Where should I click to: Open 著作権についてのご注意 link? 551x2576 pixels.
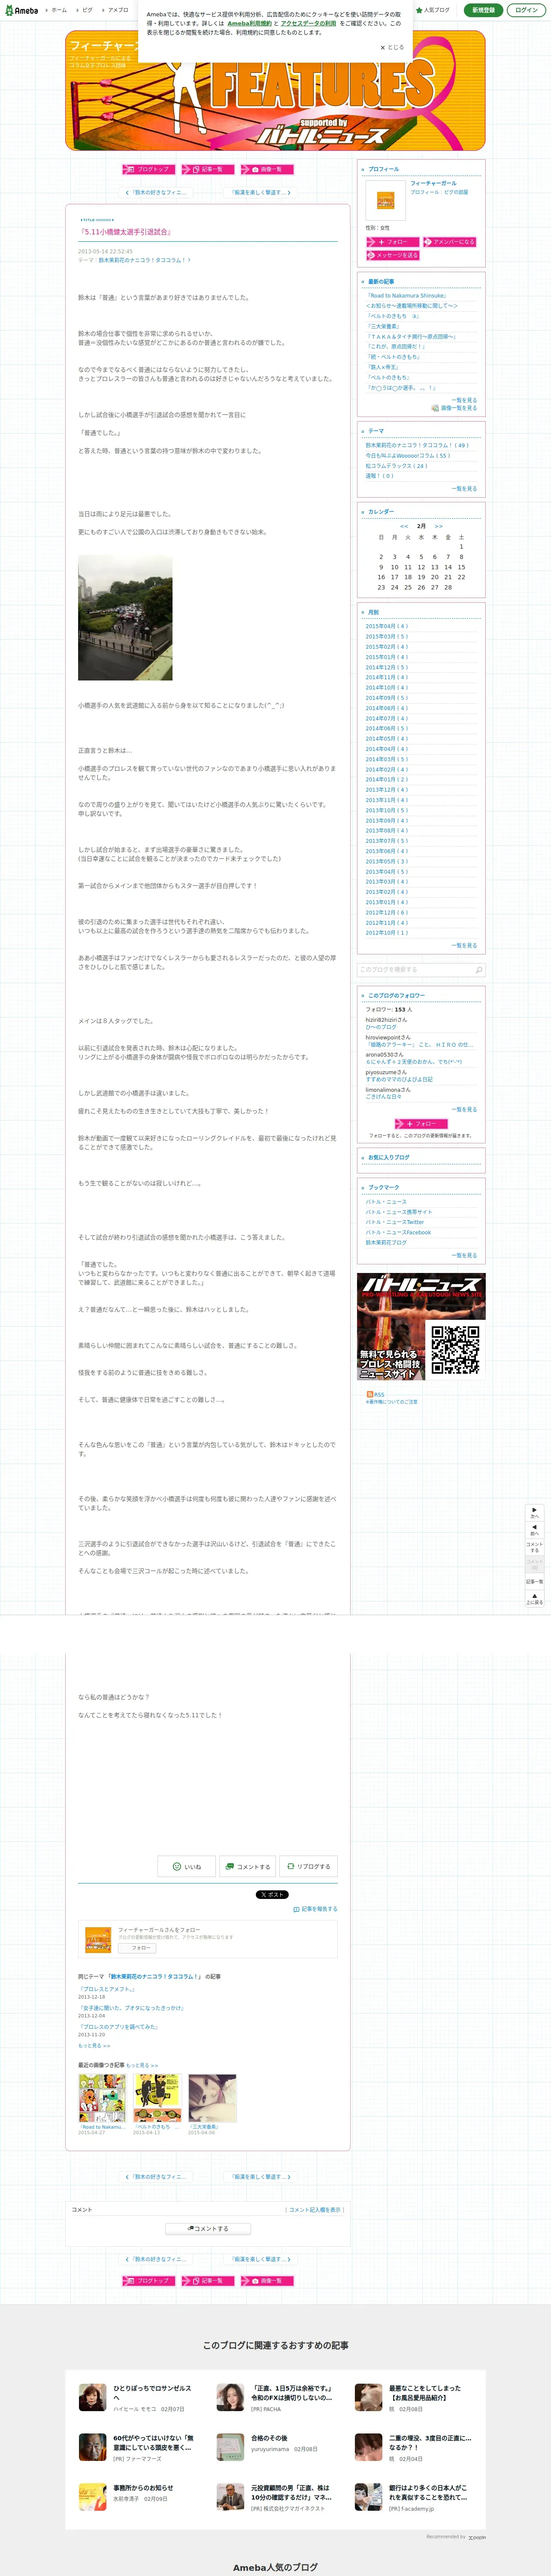tap(392, 1402)
